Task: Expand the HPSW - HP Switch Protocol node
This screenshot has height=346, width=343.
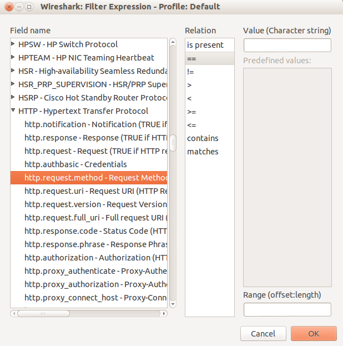Action: 13,44
